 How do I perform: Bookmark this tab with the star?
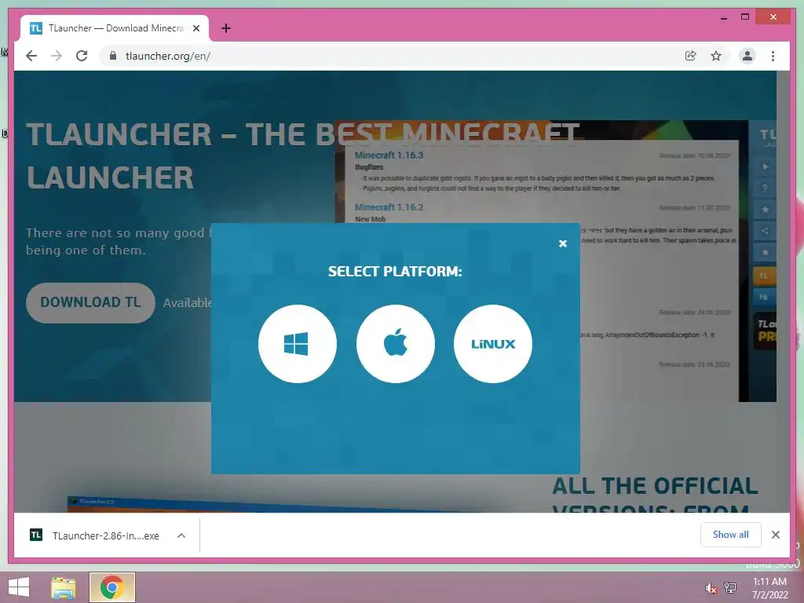pyautogui.click(x=716, y=56)
